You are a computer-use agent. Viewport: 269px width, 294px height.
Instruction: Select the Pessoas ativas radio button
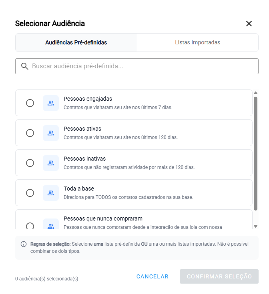30,133
